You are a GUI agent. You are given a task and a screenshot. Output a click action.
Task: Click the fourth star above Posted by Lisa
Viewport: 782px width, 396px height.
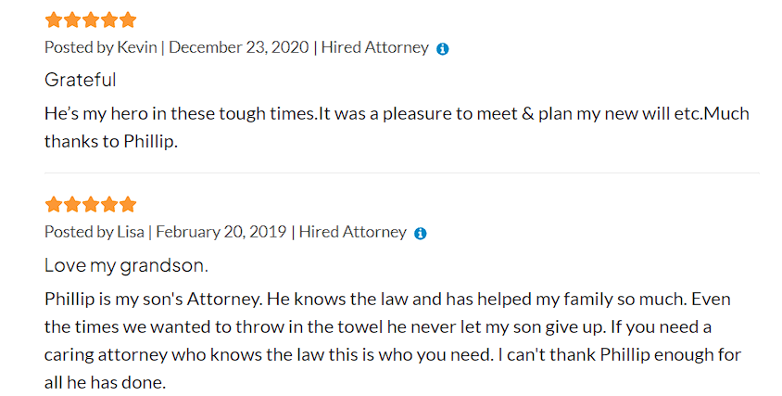pos(109,205)
